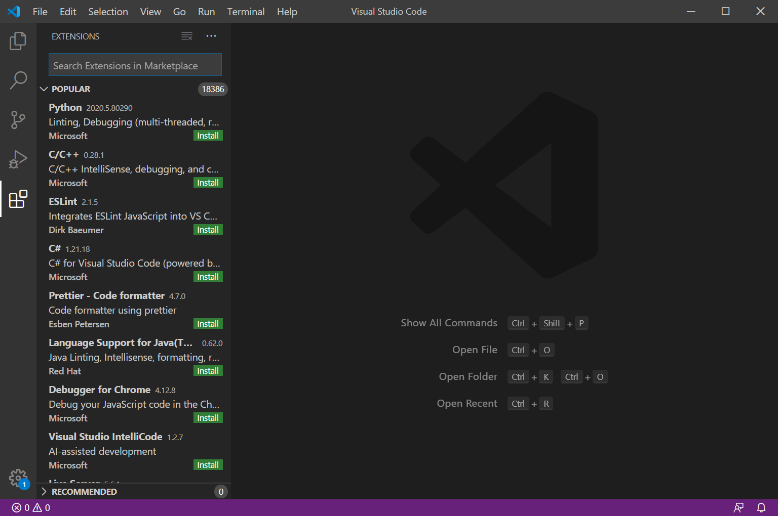Open the Help menu

tap(287, 12)
